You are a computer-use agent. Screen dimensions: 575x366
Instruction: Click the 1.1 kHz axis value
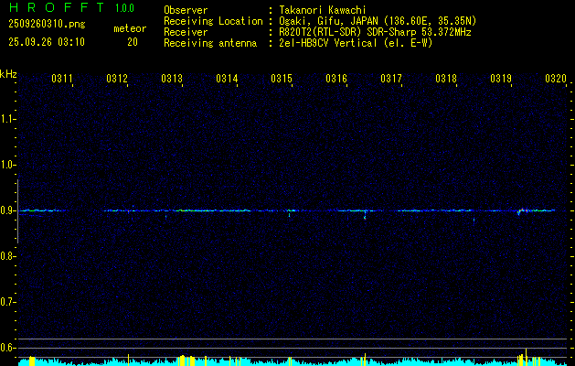click(7, 119)
